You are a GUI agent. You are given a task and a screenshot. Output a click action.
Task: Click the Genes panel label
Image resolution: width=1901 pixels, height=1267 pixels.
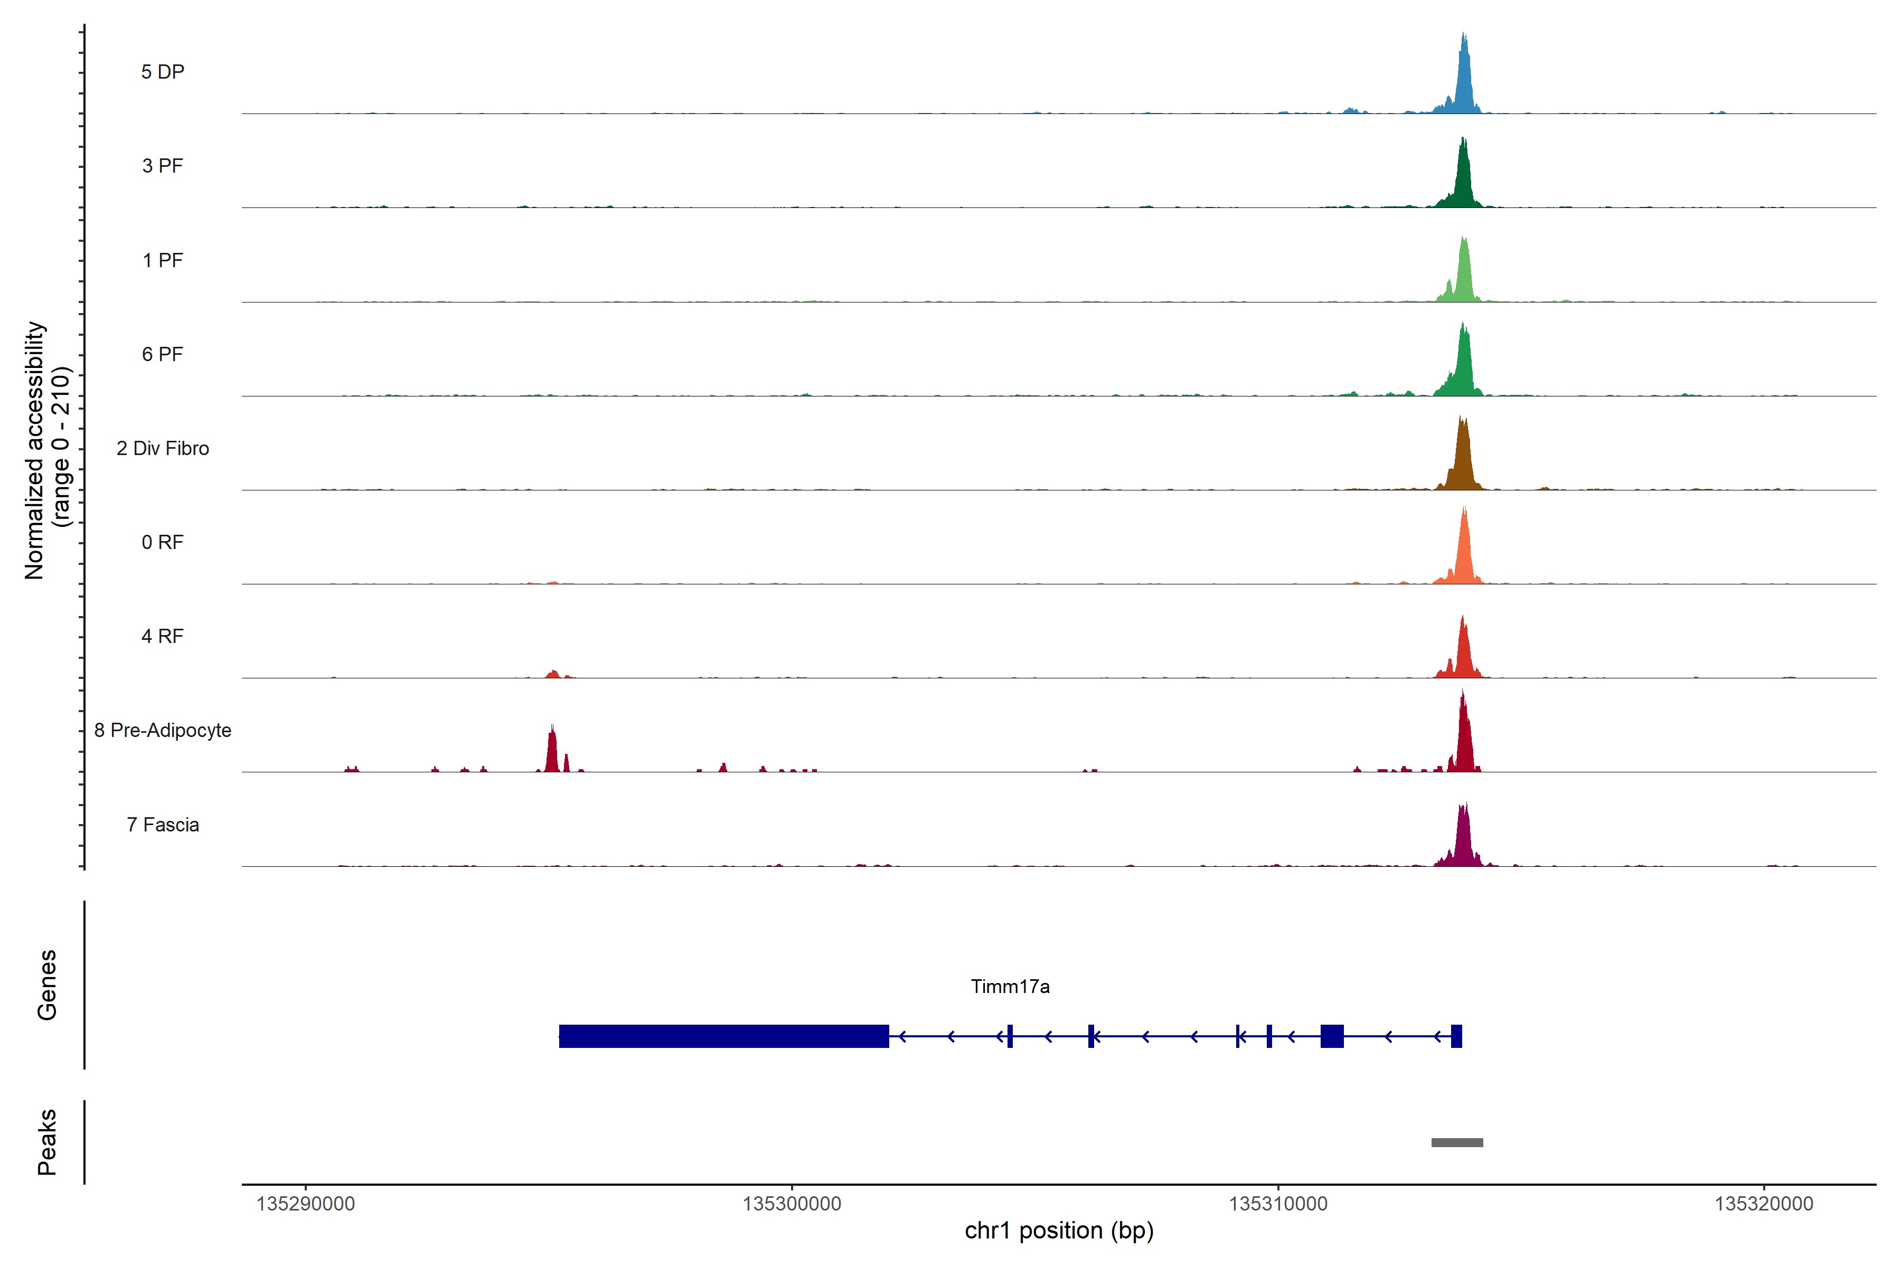[47, 985]
